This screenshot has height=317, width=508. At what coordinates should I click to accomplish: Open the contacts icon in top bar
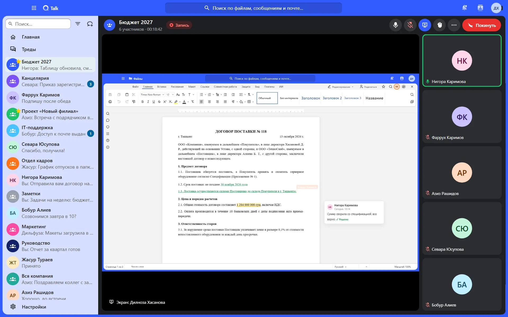pyautogui.click(x=480, y=8)
